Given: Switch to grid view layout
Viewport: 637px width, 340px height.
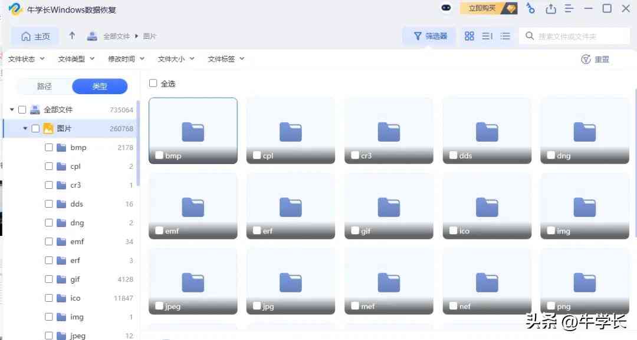Looking at the screenshot, I should pyautogui.click(x=469, y=35).
